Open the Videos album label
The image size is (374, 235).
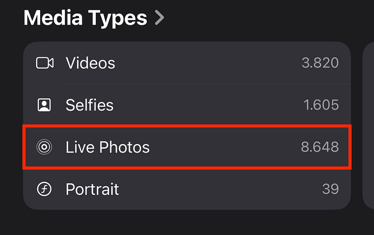[90, 63]
